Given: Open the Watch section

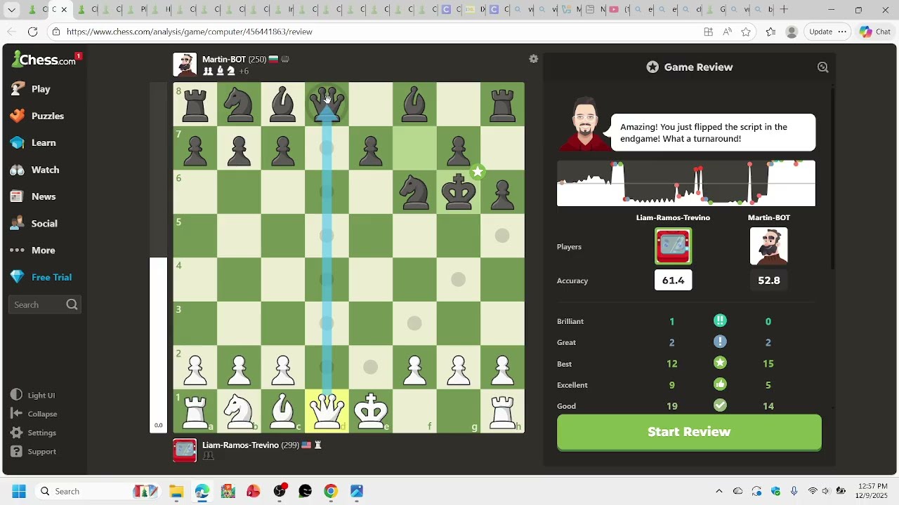Looking at the screenshot, I should coord(35,170).
